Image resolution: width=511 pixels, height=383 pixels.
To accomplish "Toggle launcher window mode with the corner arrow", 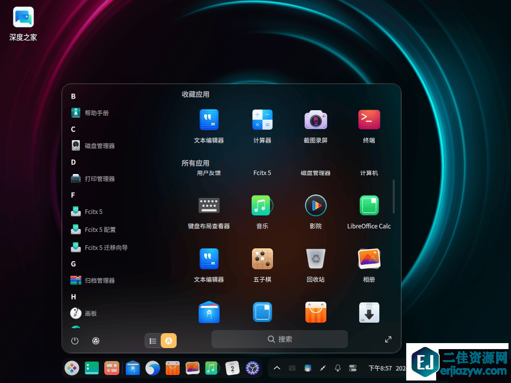I will (x=388, y=339).
